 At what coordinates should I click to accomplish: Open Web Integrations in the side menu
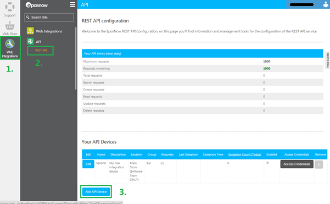coord(49,31)
